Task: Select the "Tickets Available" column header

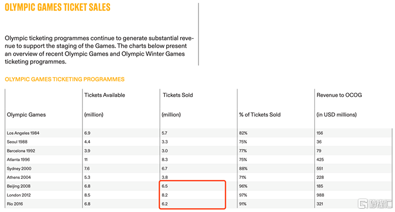Action: [x=104, y=95]
